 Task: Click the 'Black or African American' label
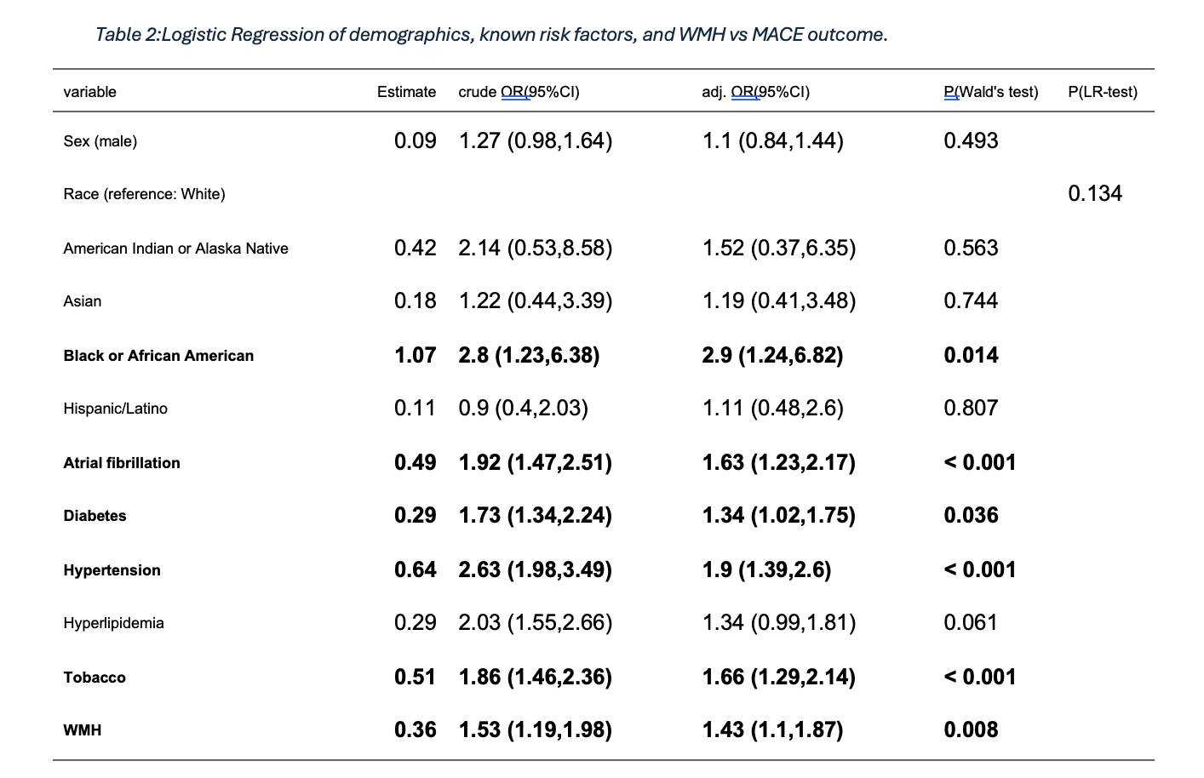click(158, 356)
